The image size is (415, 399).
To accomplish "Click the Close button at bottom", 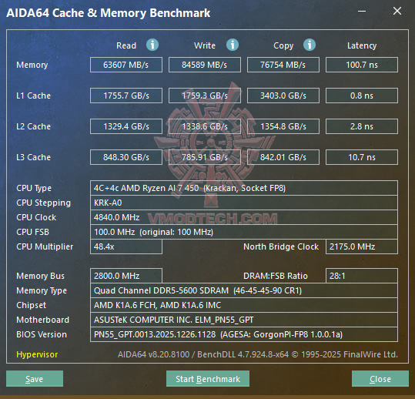I will click(x=380, y=379).
